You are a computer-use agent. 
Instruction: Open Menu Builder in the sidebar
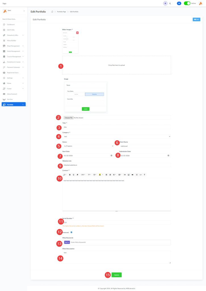pos(12,41)
